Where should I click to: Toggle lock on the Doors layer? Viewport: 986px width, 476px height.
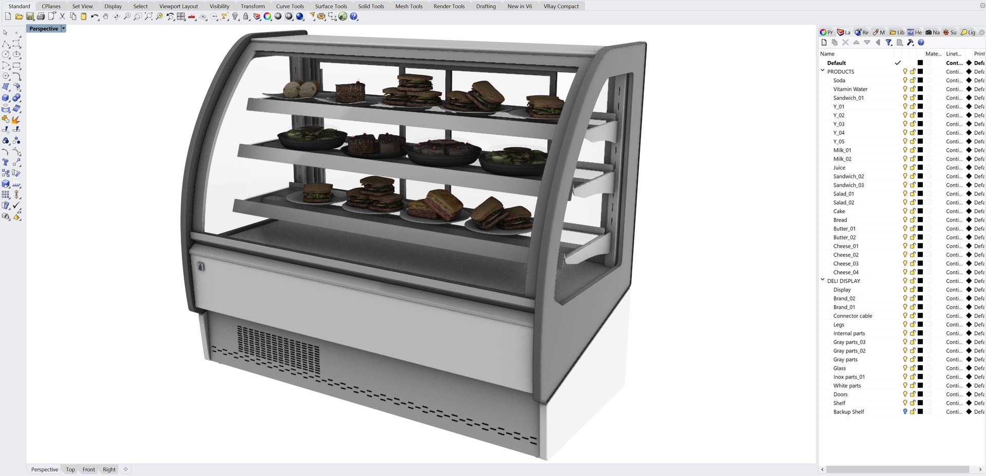913,394
